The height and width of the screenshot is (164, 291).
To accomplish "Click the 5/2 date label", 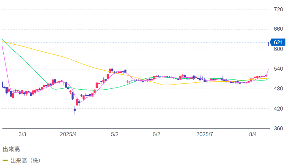I will [115, 134].
